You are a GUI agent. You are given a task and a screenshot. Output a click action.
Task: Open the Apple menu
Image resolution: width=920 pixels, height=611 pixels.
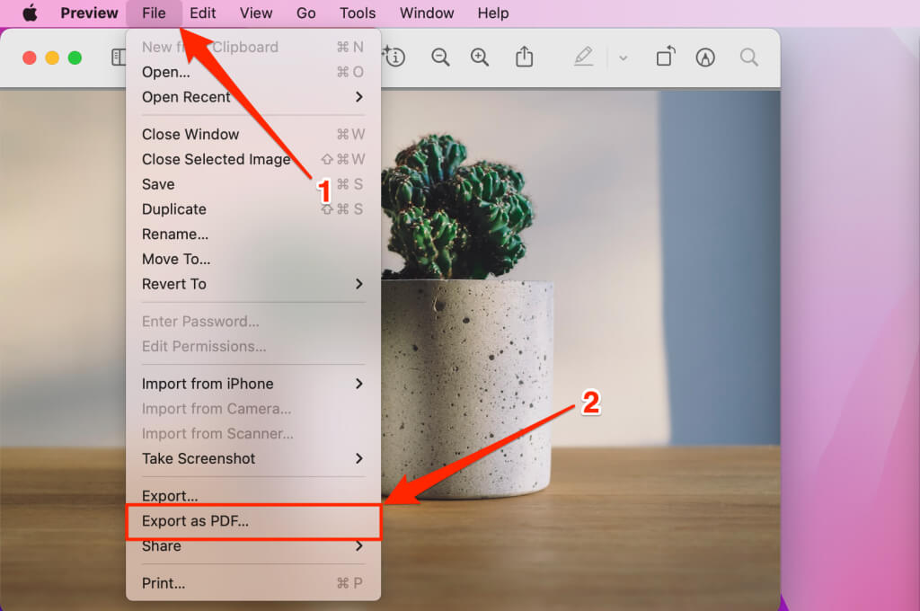pyautogui.click(x=30, y=13)
